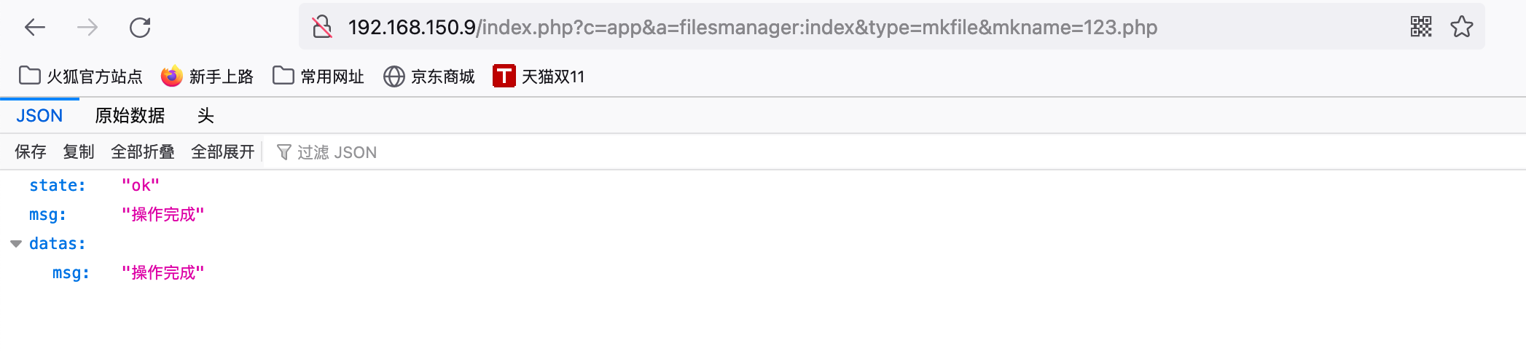Open the insecure connection lock icon
Viewport: 1526px width, 351px height.
[322, 28]
